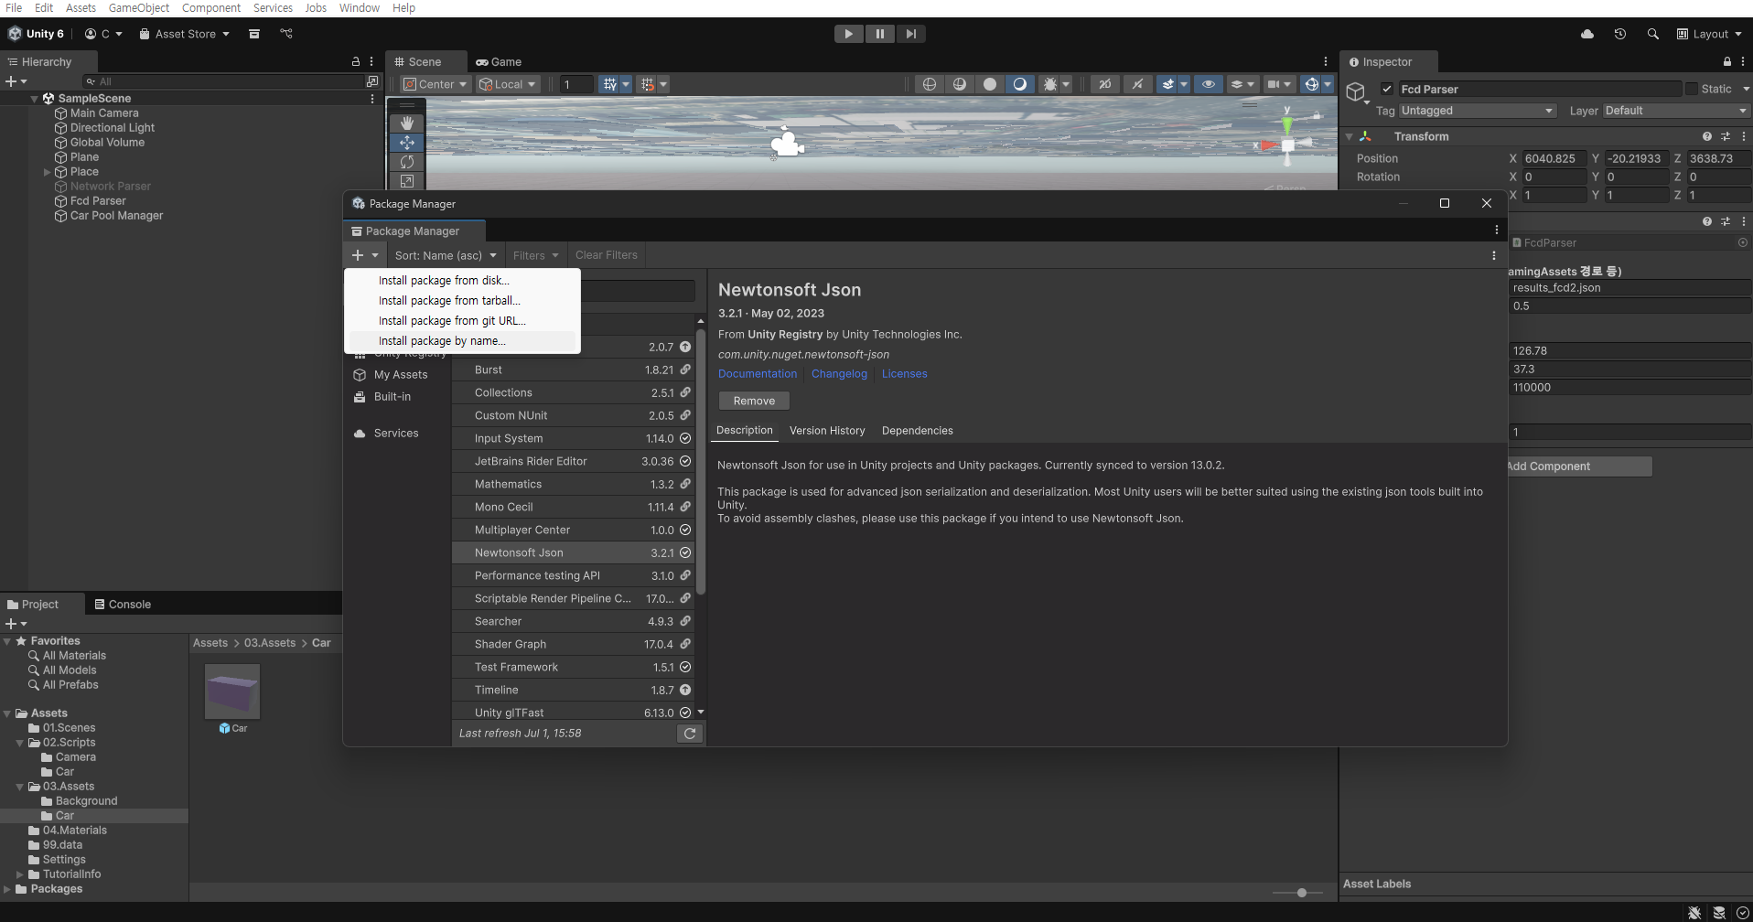
Task: Open the Local handle rotation dropdown
Action: pyautogui.click(x=508, y=84)
